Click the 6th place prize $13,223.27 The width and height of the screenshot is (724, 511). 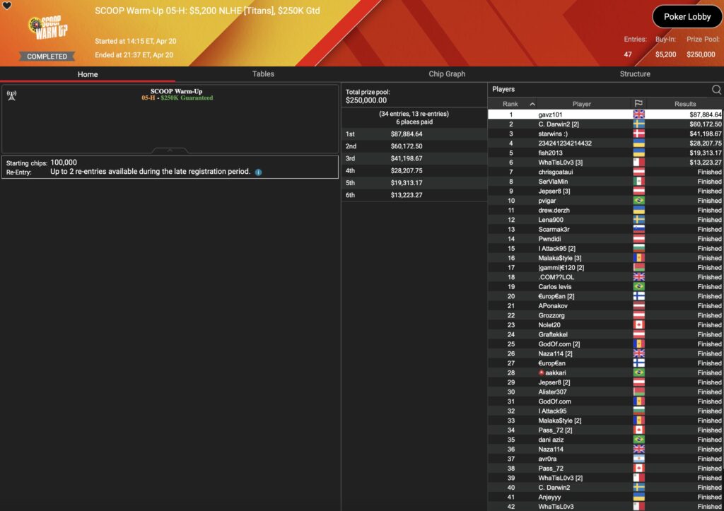407,195
